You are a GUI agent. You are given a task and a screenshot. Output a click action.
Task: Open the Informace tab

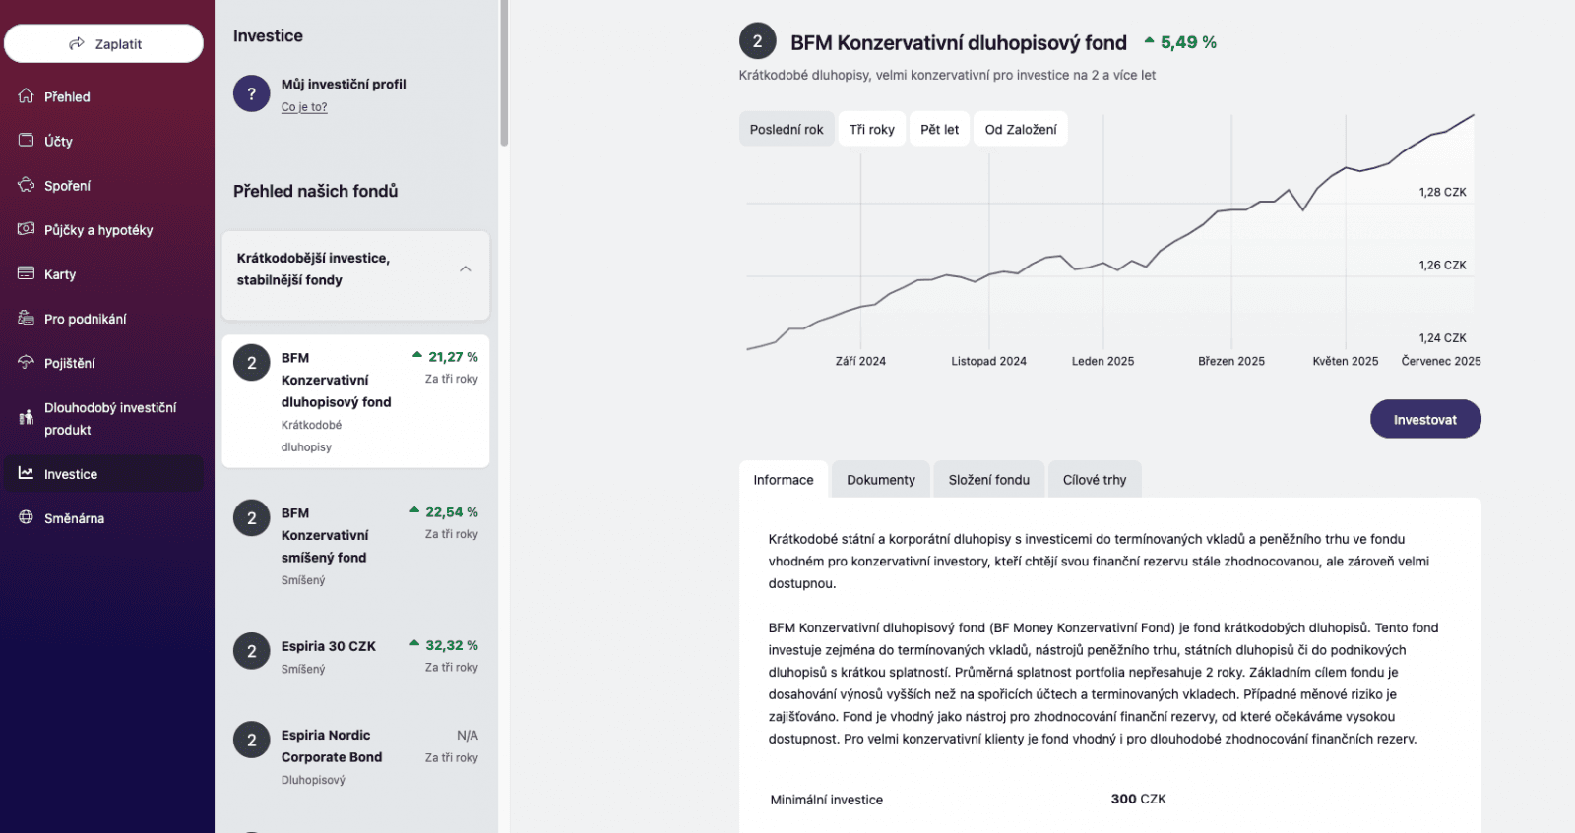click(x=784, y=480)
